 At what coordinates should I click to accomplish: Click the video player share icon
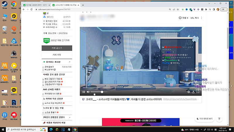point(193,92)
